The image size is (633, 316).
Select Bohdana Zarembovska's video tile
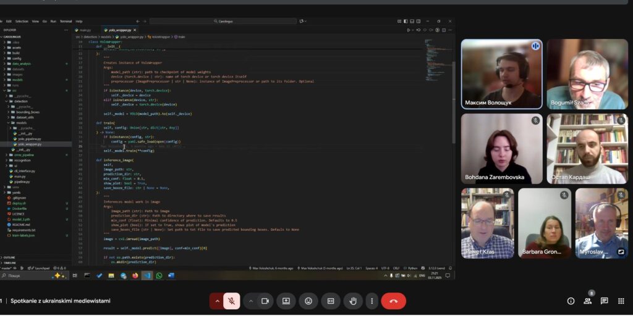coord(502,149)
